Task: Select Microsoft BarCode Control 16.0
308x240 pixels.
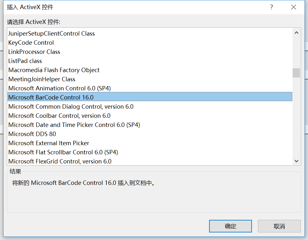Action: [150, 97]
